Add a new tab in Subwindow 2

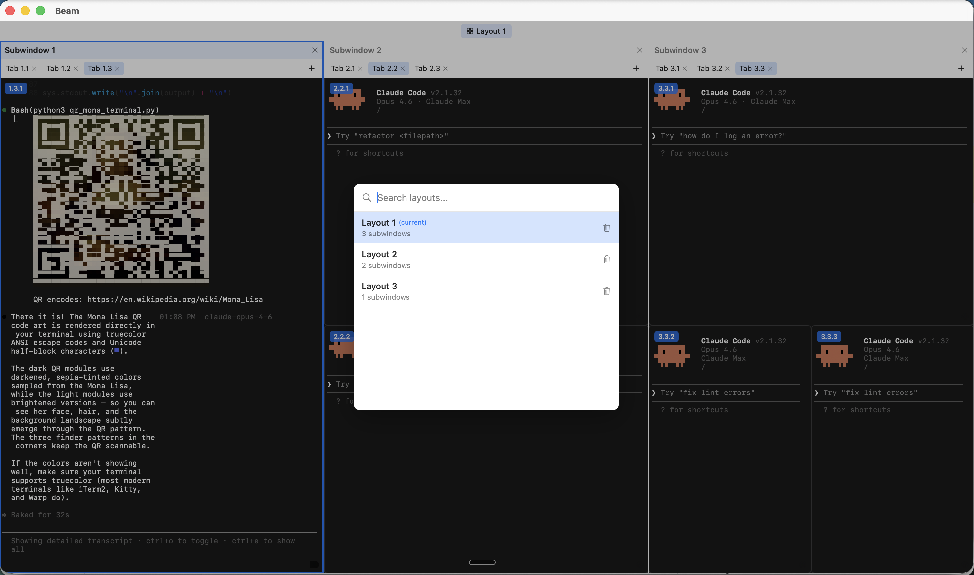(636, 68)
